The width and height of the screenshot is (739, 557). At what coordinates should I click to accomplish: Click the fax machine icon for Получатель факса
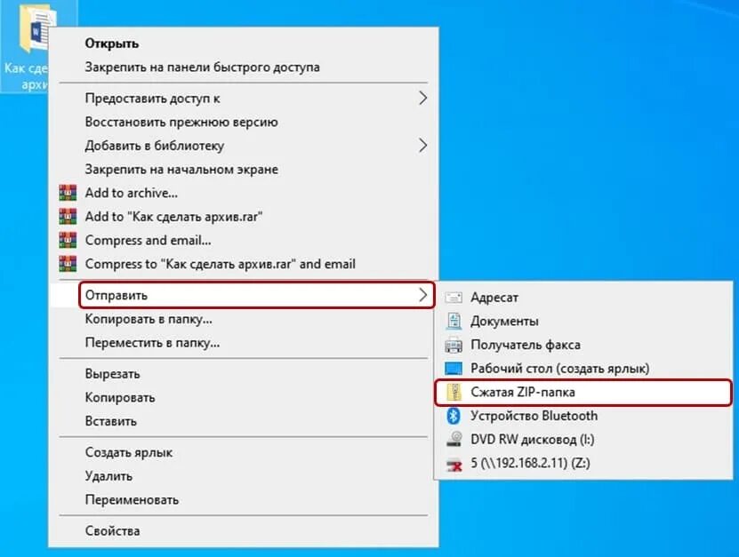pos(454,345)
